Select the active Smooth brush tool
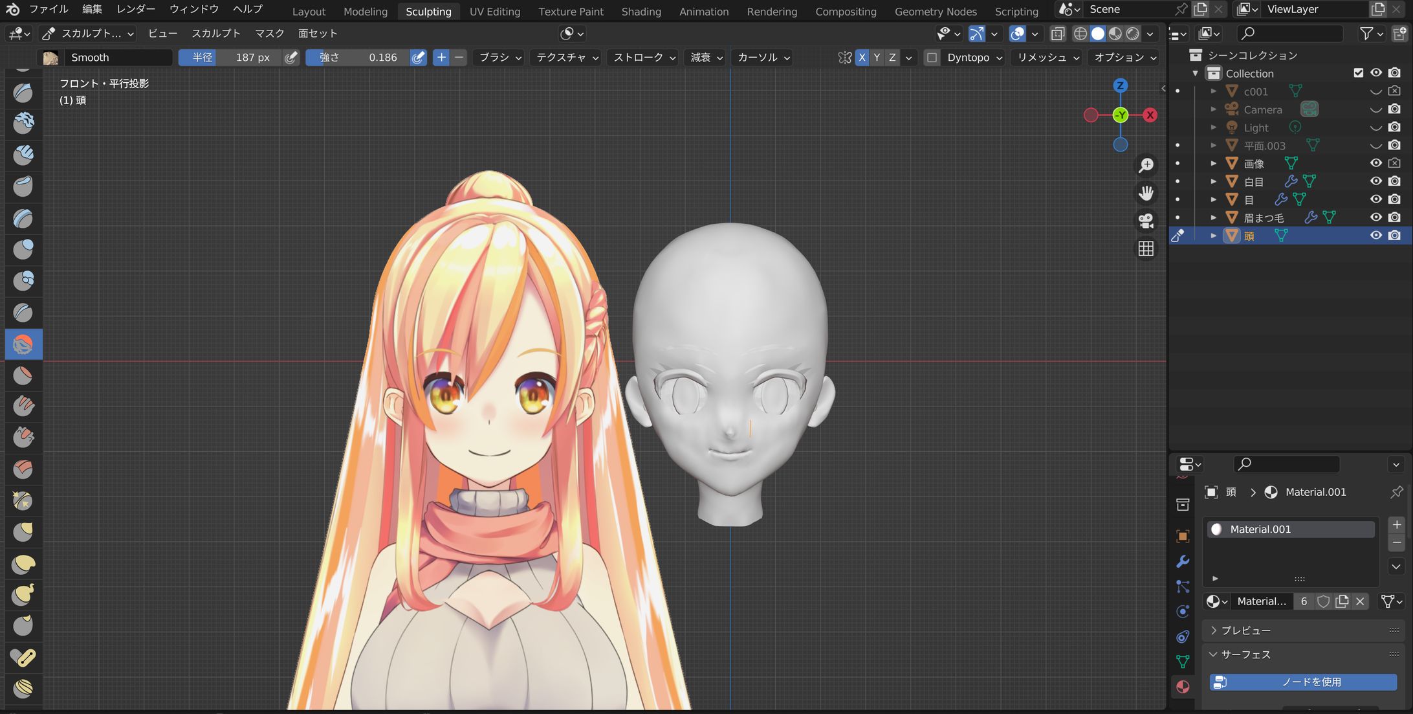The width and height of the screenshot is (1413, 714). pos(23,344)
